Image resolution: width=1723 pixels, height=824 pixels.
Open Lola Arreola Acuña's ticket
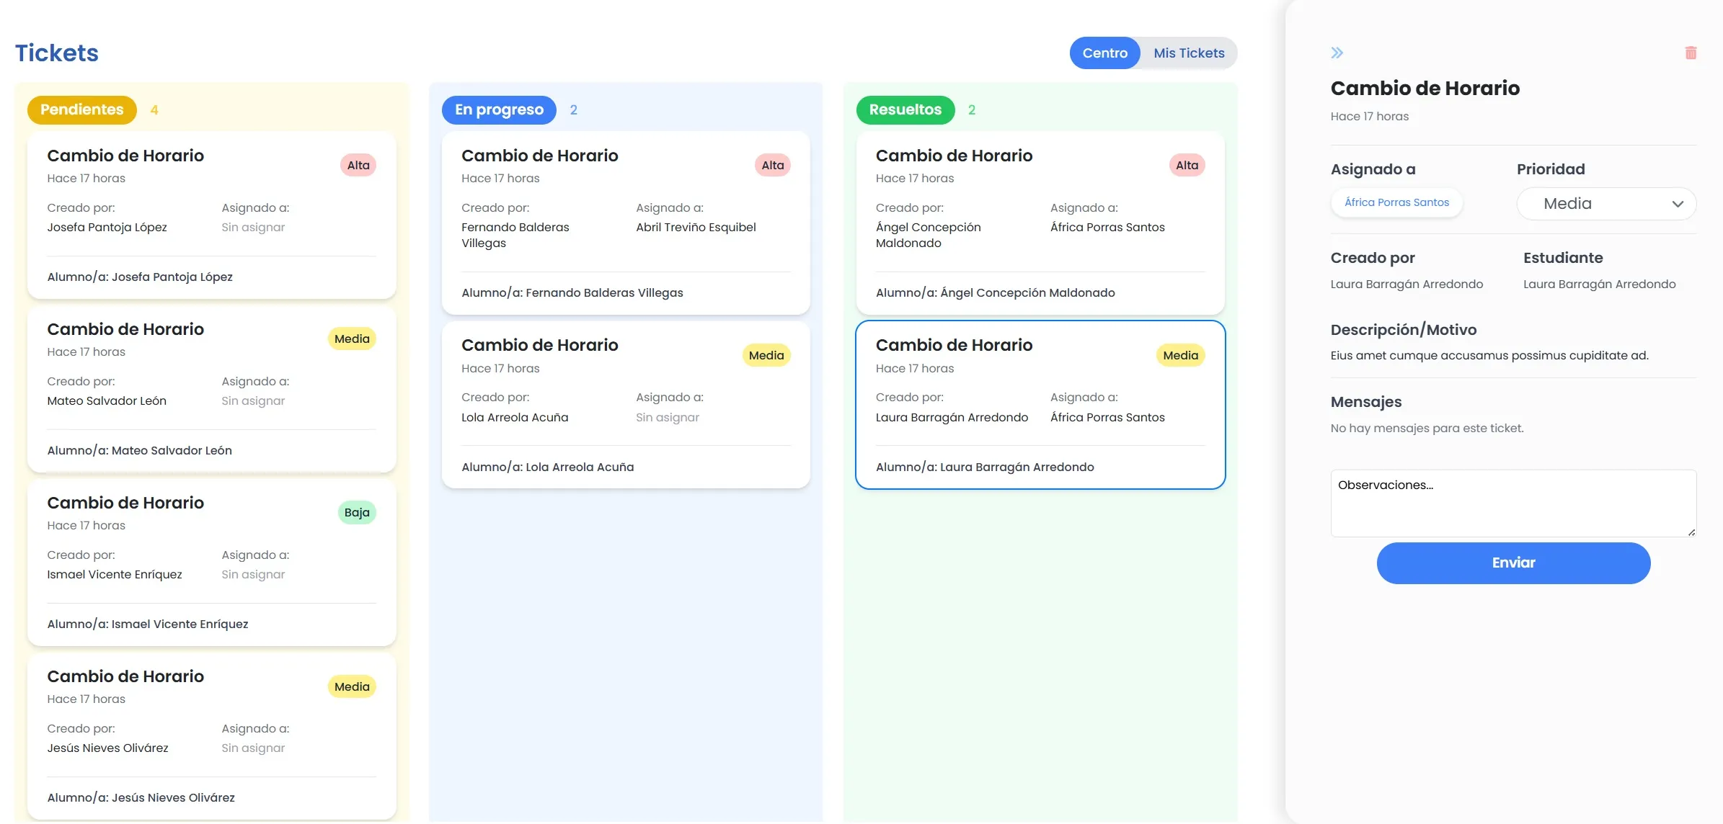point(626,406)
